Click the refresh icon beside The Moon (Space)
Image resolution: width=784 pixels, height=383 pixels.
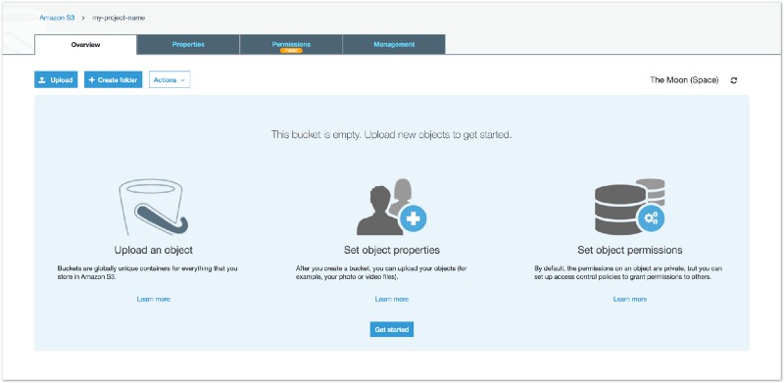pyautogui.click(x=733, y=80)
